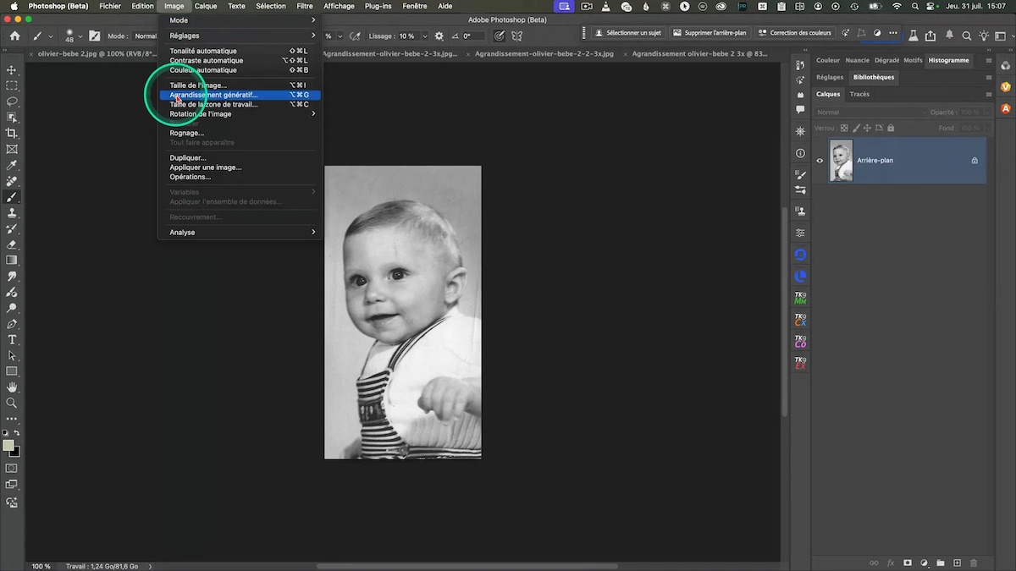
Task: Open the blend Mode dropdown in options bar
Action: (x=146, y=36)
